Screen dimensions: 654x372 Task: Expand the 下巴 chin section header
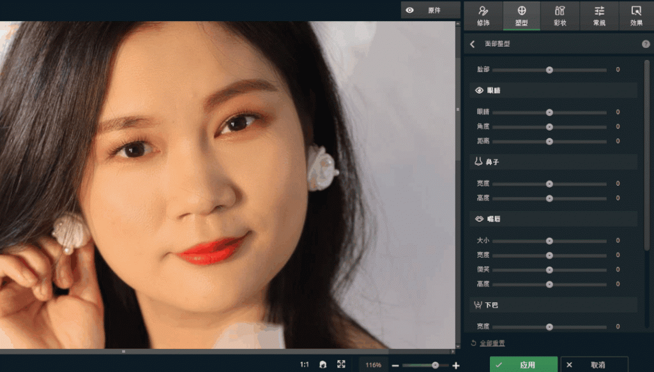(x=553, y=305)
